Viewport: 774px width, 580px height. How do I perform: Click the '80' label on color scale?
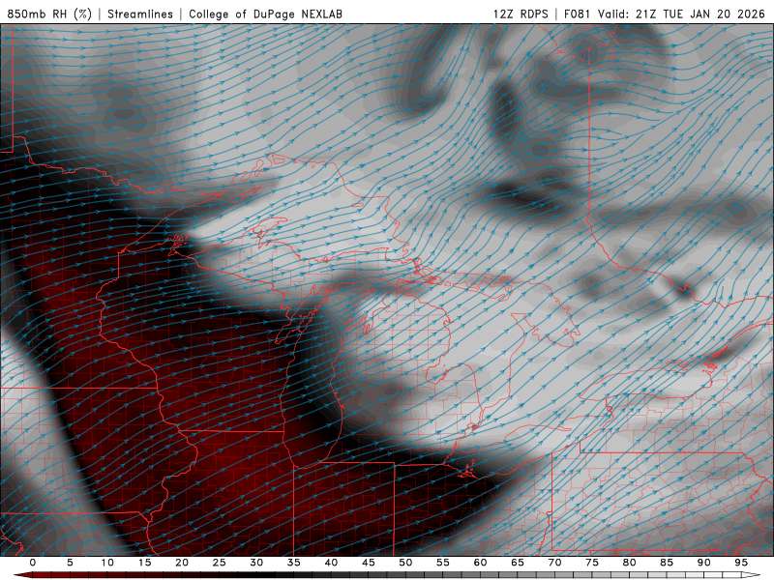tap(629, 563)
